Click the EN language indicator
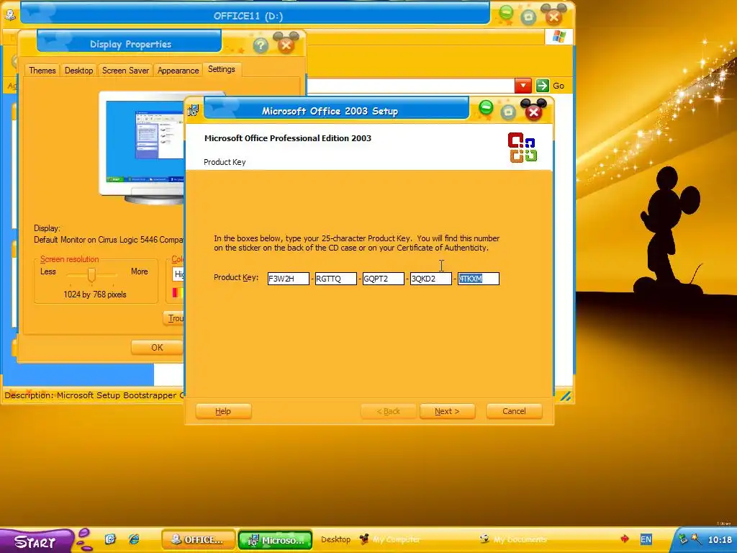The width and height of the screenshot is (737, 553). [x=646, y=539]
